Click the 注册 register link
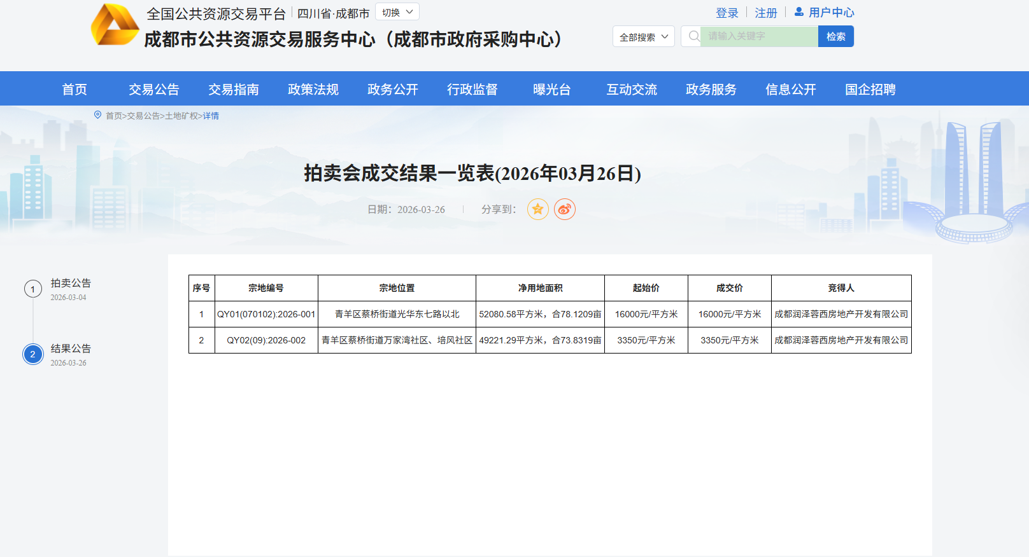Screen dimensions: 1029x557 (x=766, y=13)
